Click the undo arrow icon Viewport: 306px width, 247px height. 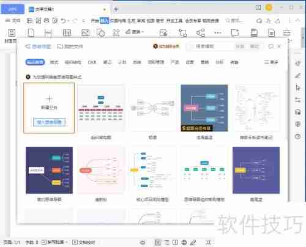(x=64, y=21)
